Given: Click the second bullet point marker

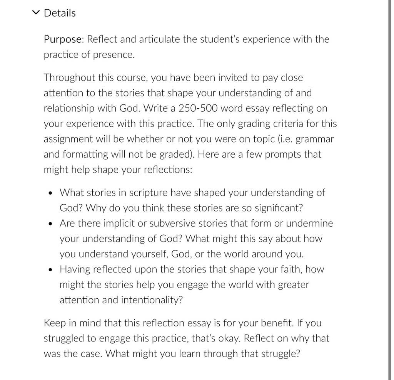Looking at the screenshot, I should pos(51,224).
